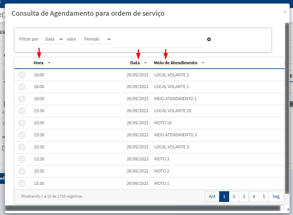293x215 pixels.
Task: Click LOCAL VOLANTE 20 text
Action: coord(173,111)
